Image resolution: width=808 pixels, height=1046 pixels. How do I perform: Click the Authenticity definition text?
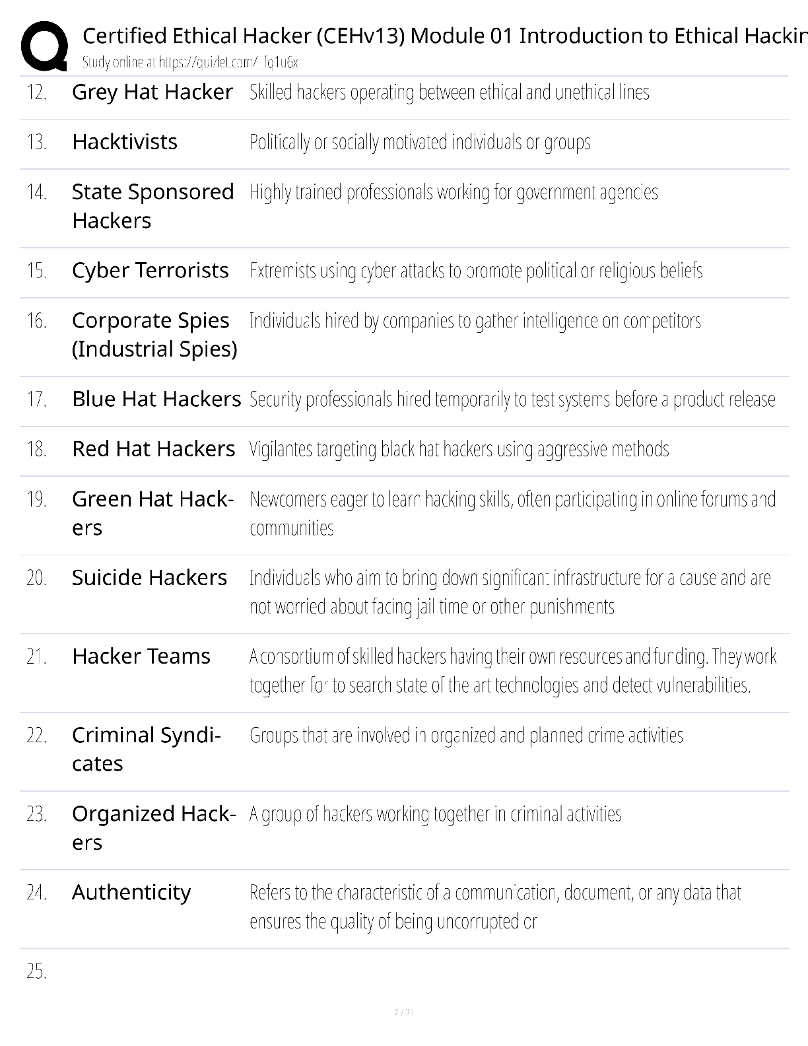coord(496,907)
